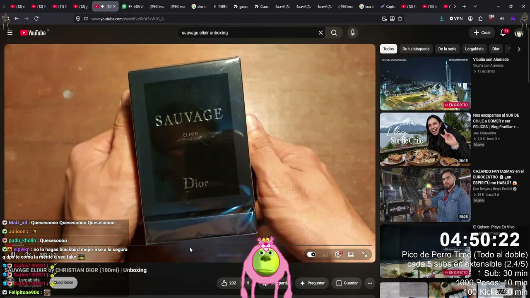Open the browser profile icon
This screenshot has height=298, width=530.
pos(470,19)
